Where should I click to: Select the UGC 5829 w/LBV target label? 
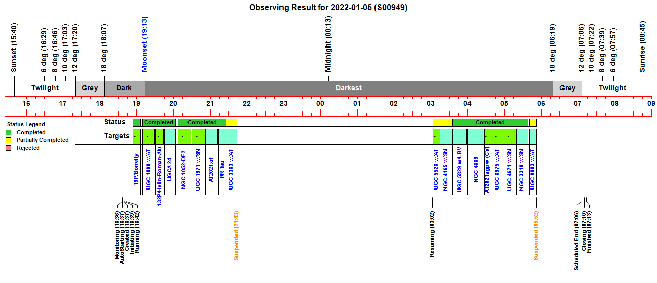click(x=459, y=169)
